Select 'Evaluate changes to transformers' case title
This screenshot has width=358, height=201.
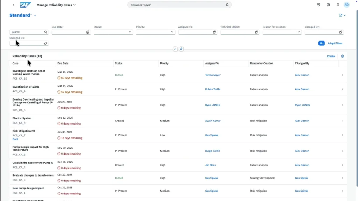tap(33, 176)
